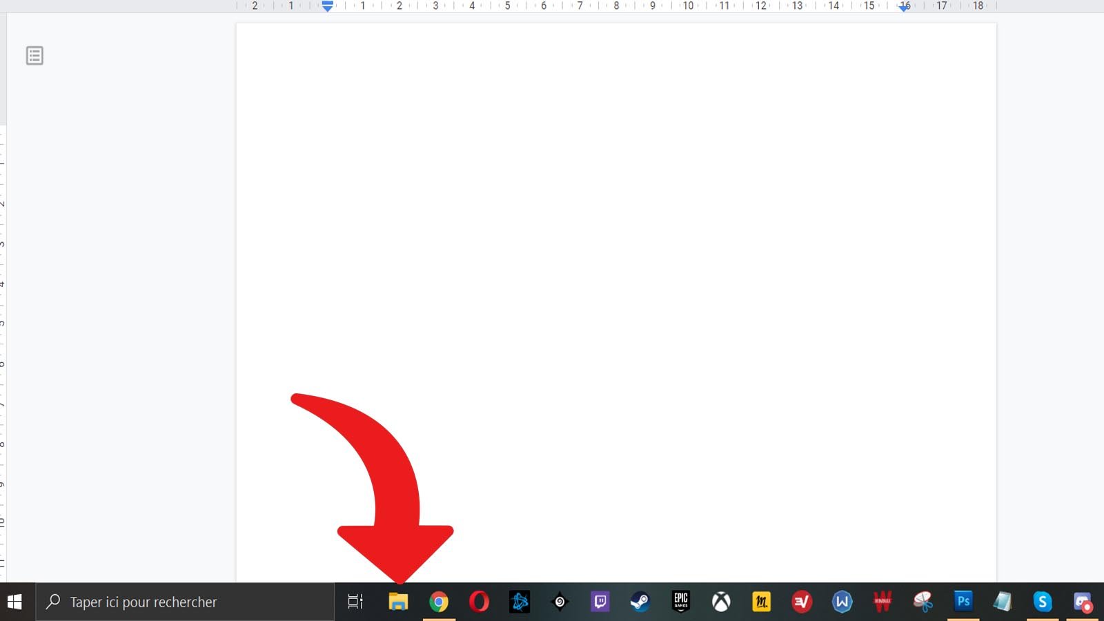Show the document outline panel
The width and height of the screenshot is (1104, 621).
tap(34, 55)
